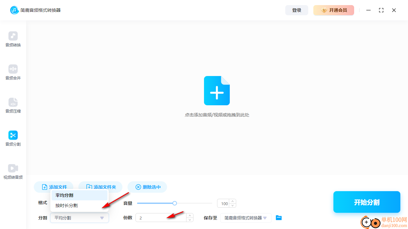Open the 音频合并 audio merge section
The image size is (408, 229).
click(x=13, y=73)
